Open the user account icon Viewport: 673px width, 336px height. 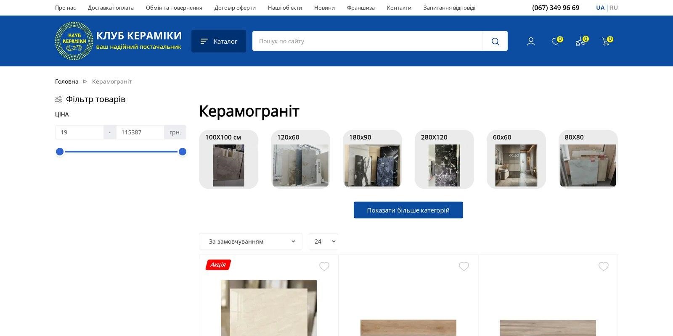click(531, 41)
